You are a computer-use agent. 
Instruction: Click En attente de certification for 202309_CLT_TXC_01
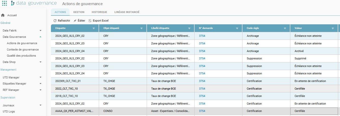tap(314, 81)
